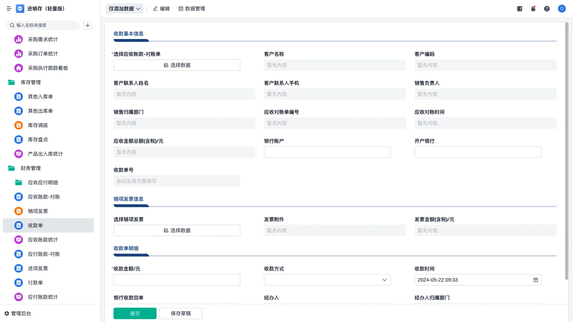Click the 库存调拨 orange process icon

coord(19,125)
